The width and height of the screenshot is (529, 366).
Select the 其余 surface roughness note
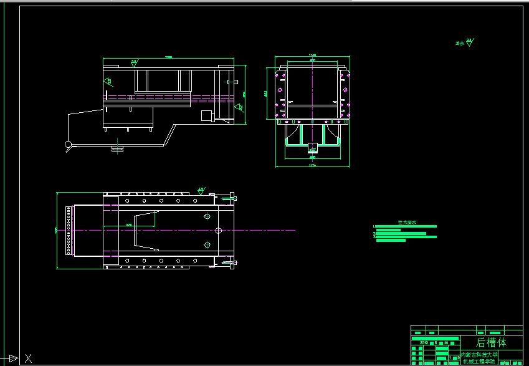(465, 42)
